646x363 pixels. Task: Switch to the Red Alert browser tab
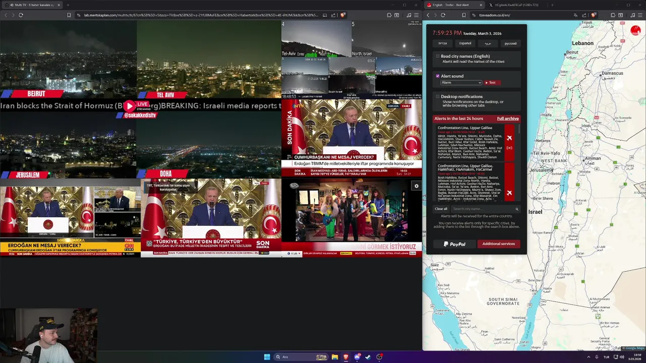(x=454, y=5)
